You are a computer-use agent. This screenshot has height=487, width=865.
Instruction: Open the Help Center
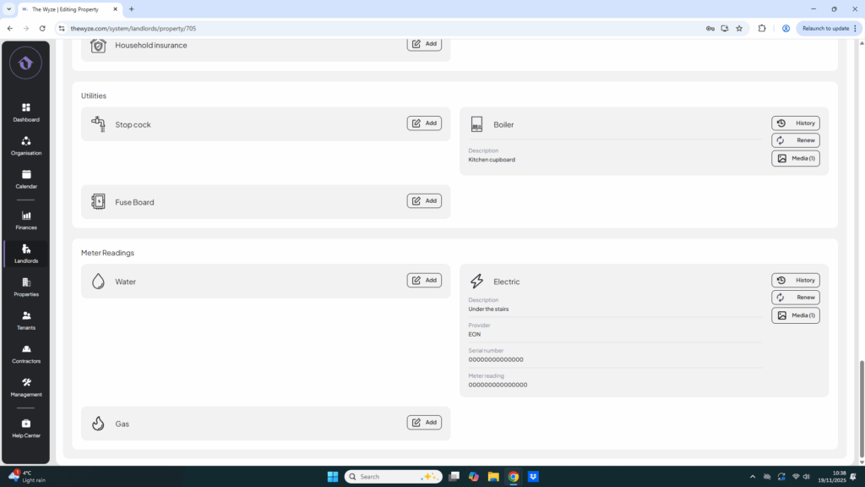[x=25, y=428]
